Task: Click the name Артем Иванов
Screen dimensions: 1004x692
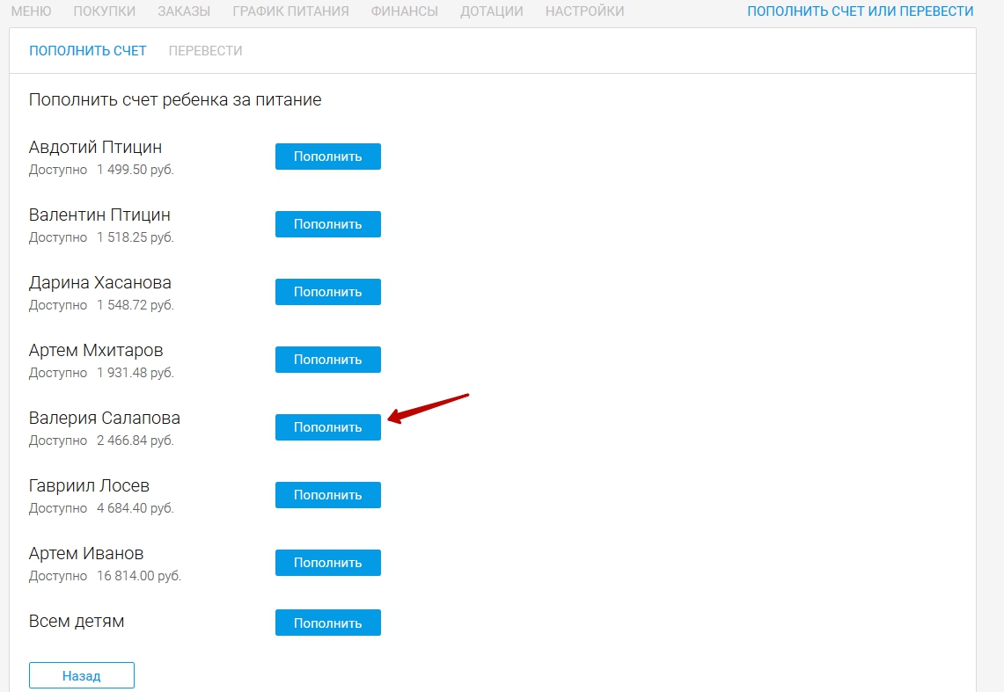Action: point(86,554)
